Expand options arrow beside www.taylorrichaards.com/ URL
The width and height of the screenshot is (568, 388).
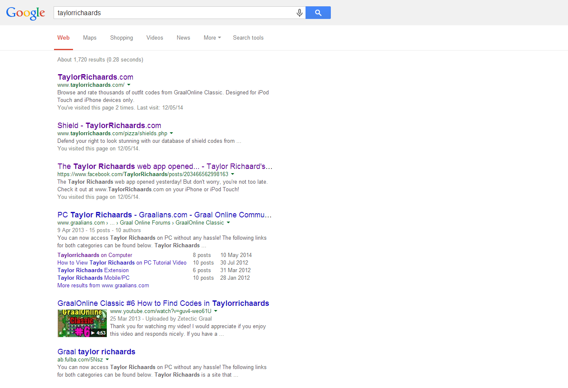[x=129, y=85]
